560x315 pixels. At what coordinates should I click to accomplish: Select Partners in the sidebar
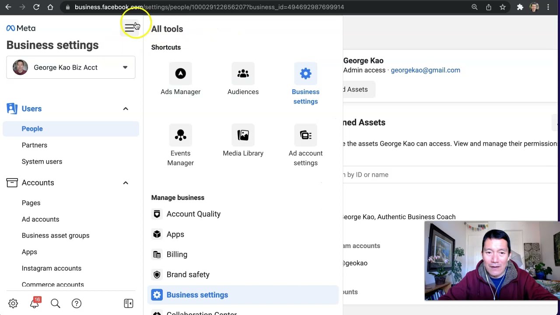click(35, 145)
